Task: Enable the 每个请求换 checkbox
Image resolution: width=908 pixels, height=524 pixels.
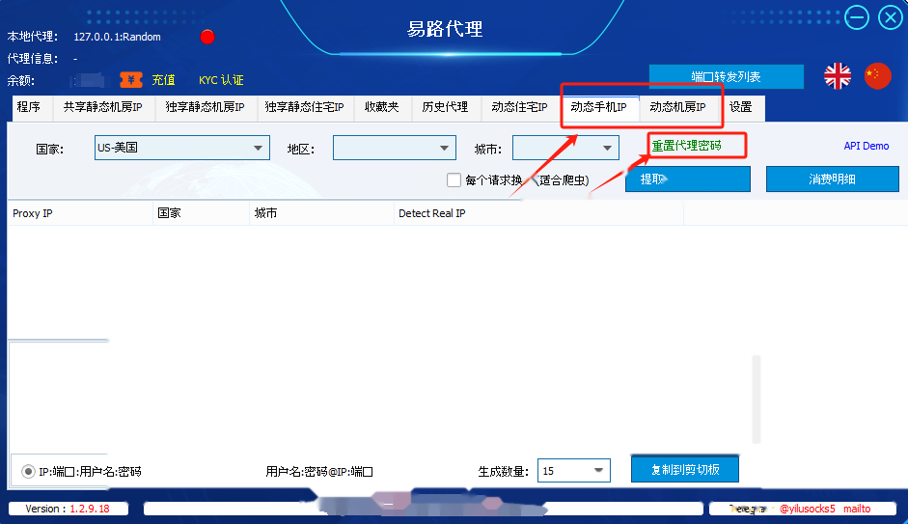Action: (x=454, y=180)
